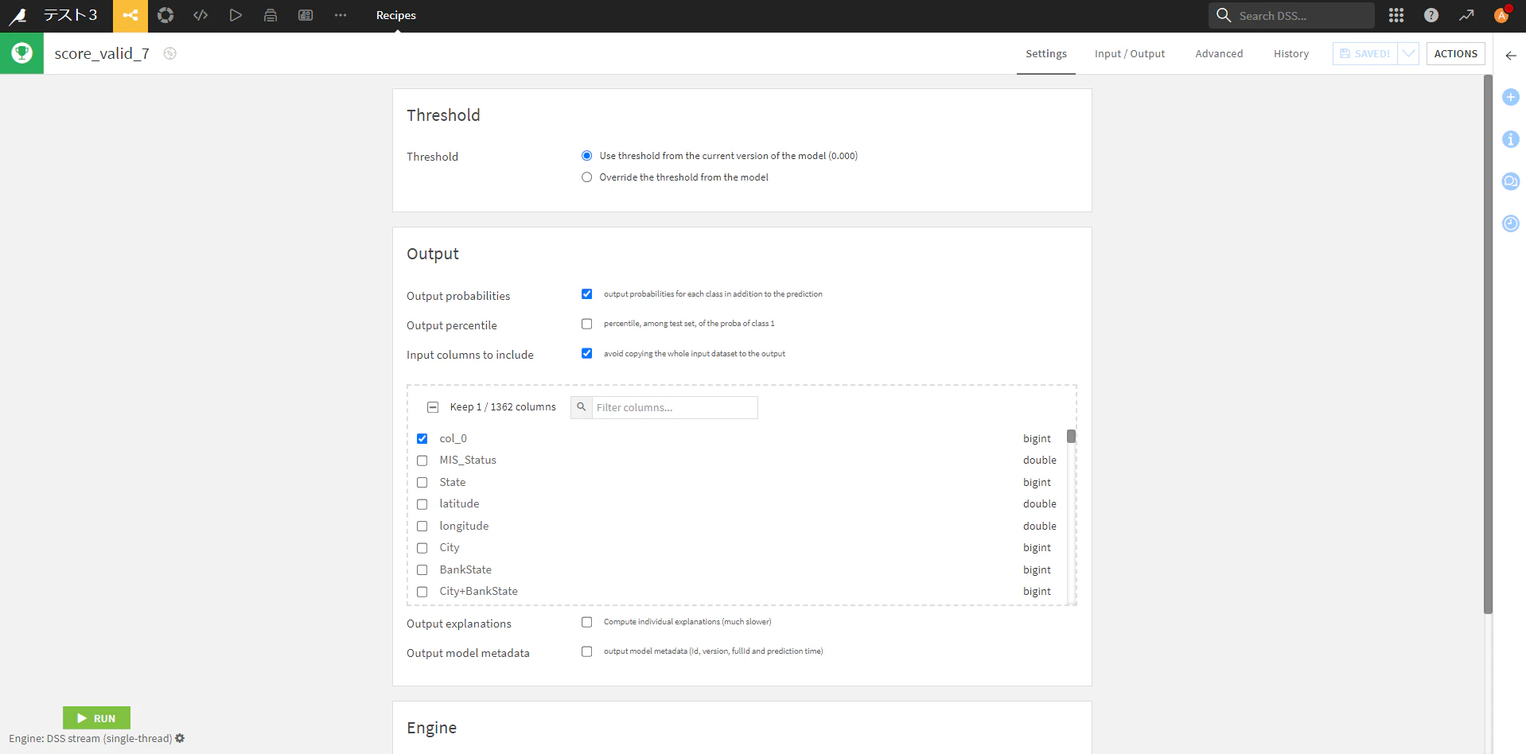Toggle the keep all columns checkbox
Screen dimensions: 1526x754
[433, 407]
